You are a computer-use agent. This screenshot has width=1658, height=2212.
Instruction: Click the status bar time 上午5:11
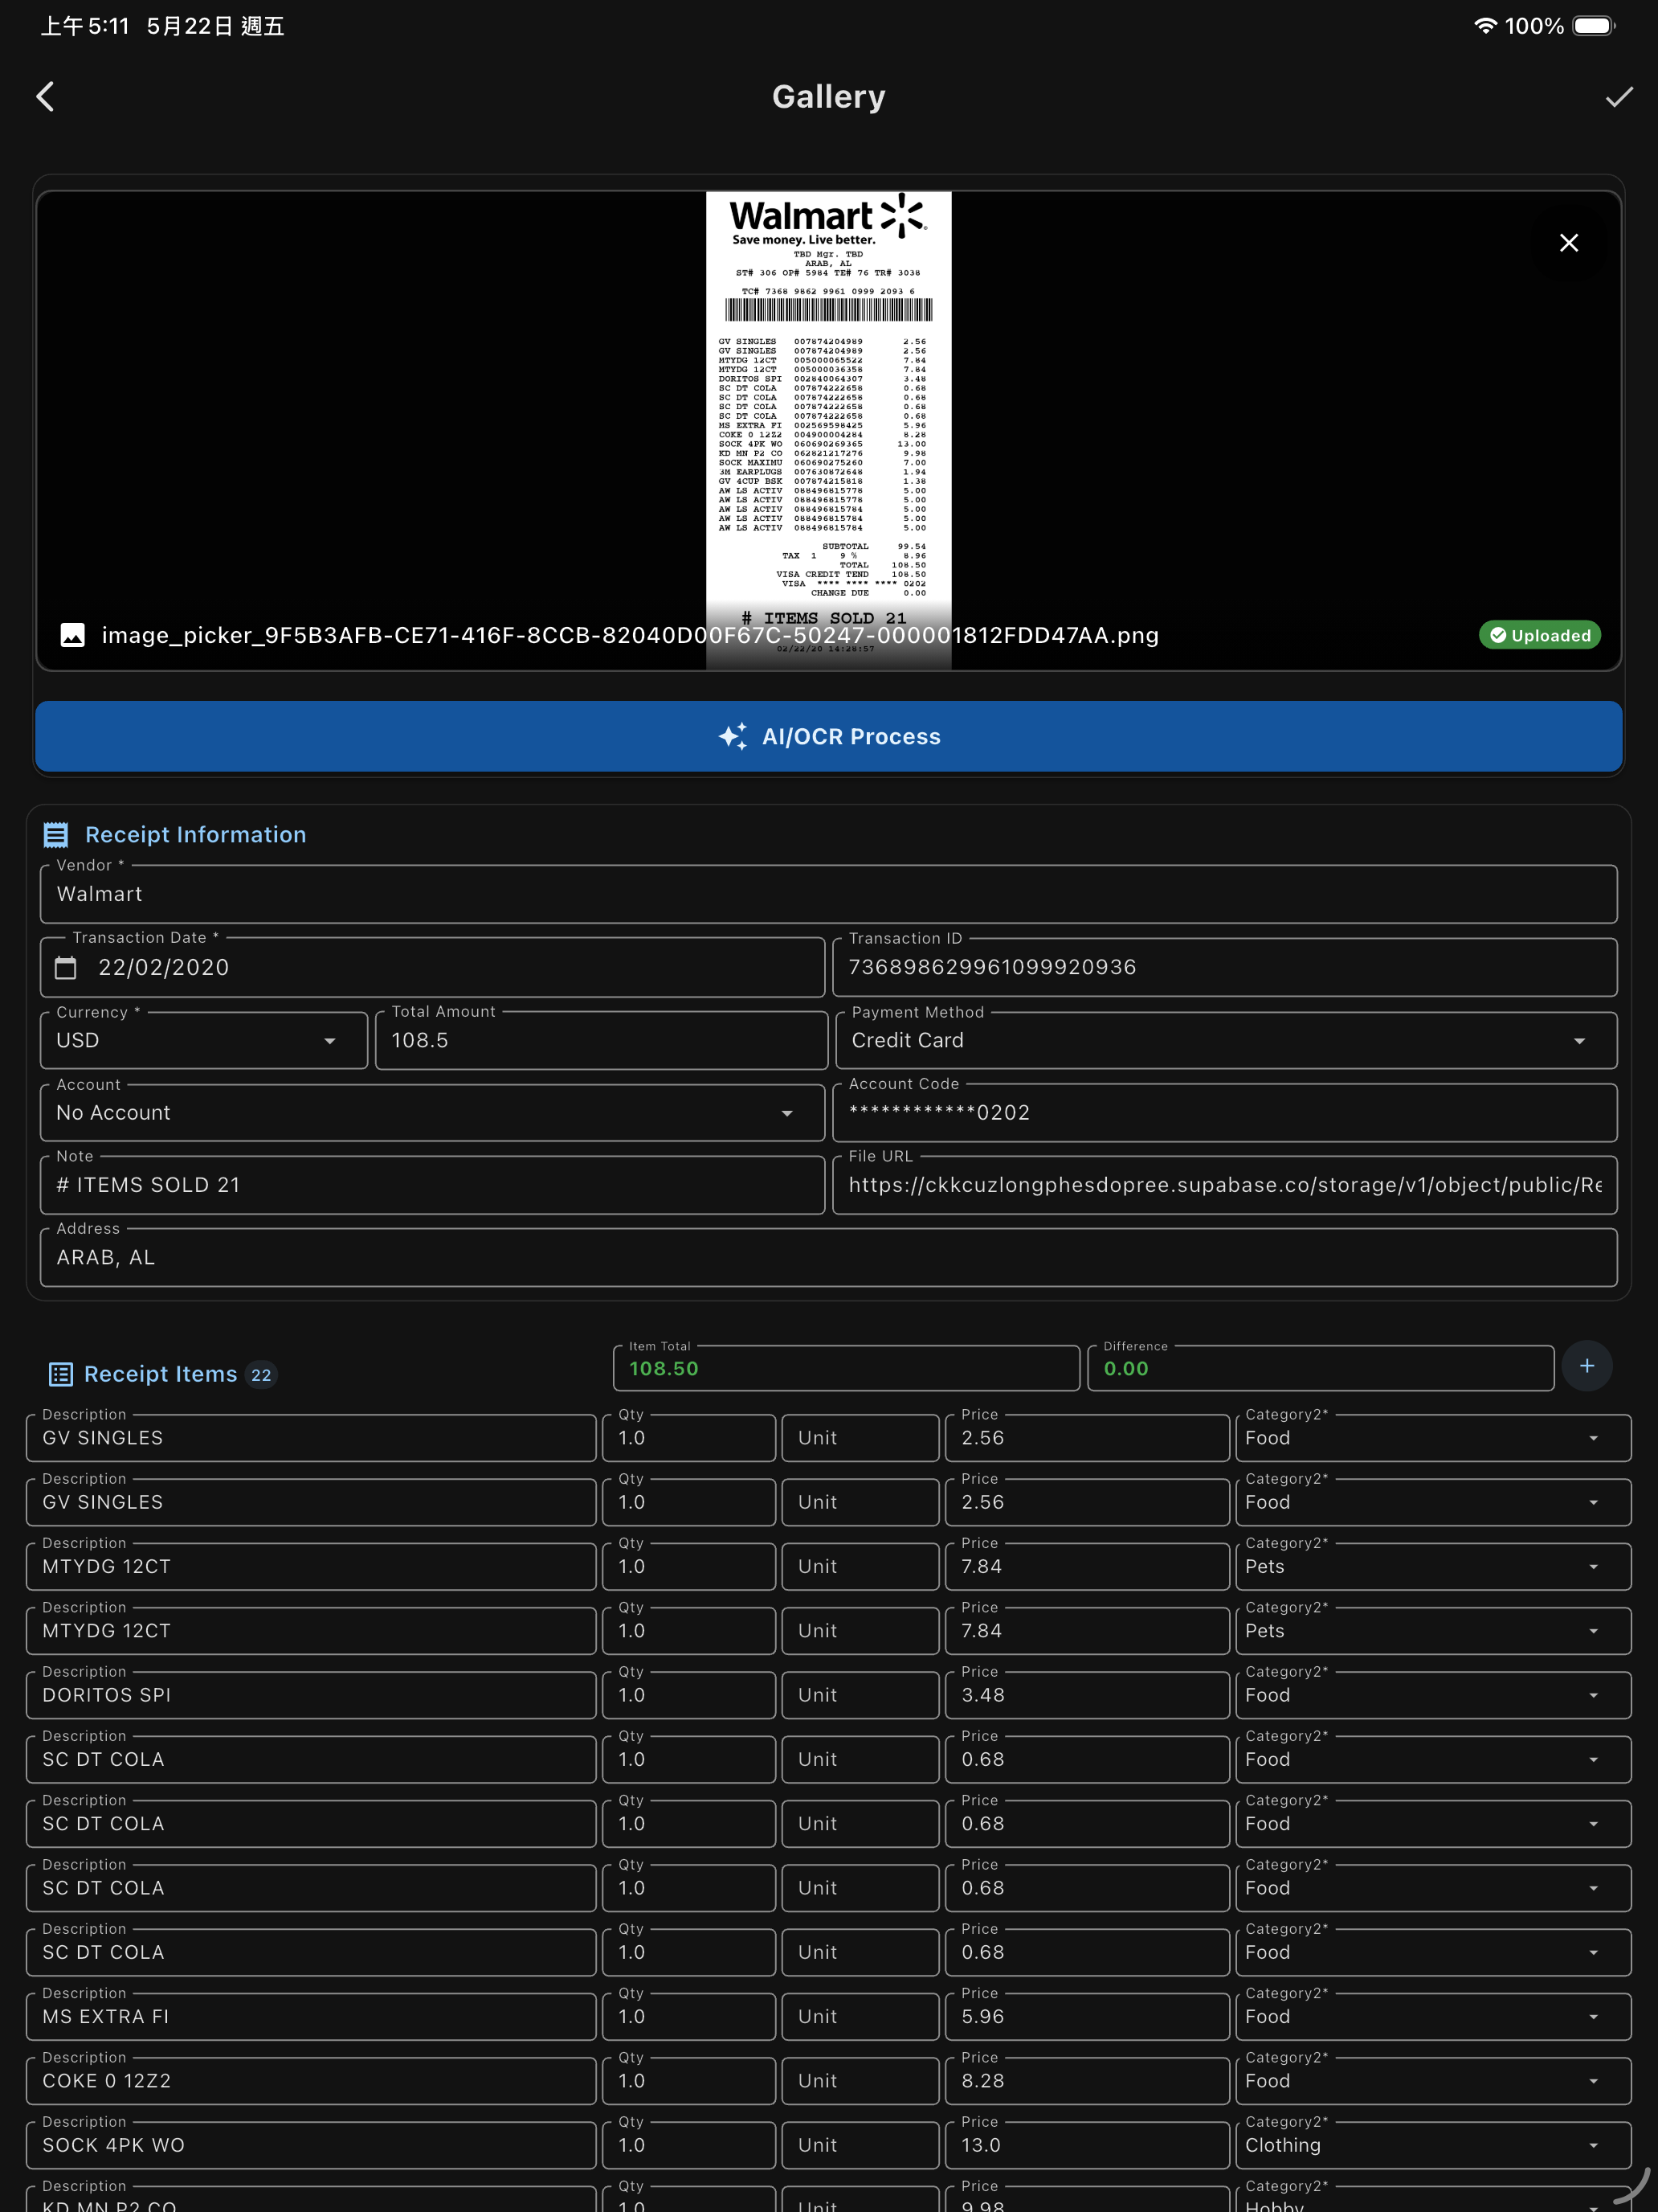coord(85,26)
